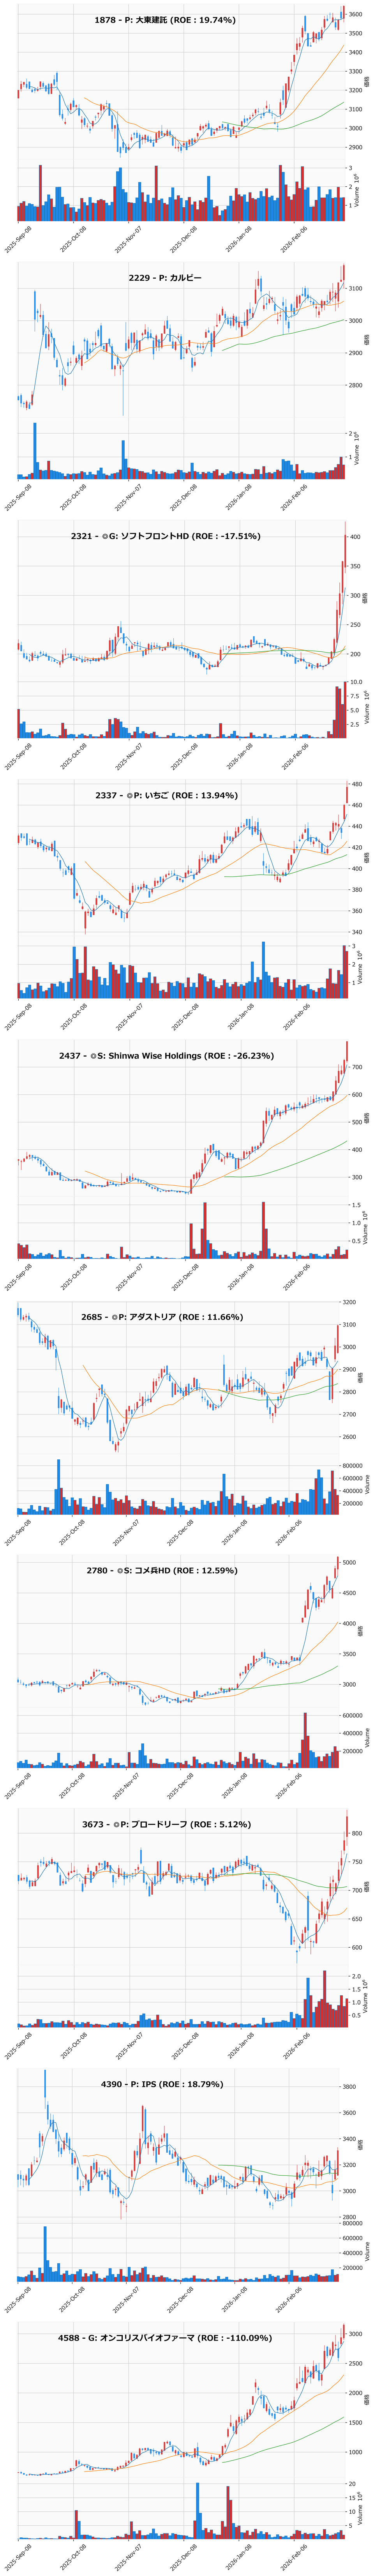374x2576 pixels.
Task: Click the symbol before P in 2337 title
Action: 128,795
